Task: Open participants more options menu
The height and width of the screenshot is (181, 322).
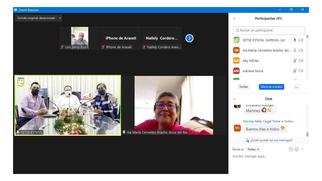Action: tap(296, 87)
